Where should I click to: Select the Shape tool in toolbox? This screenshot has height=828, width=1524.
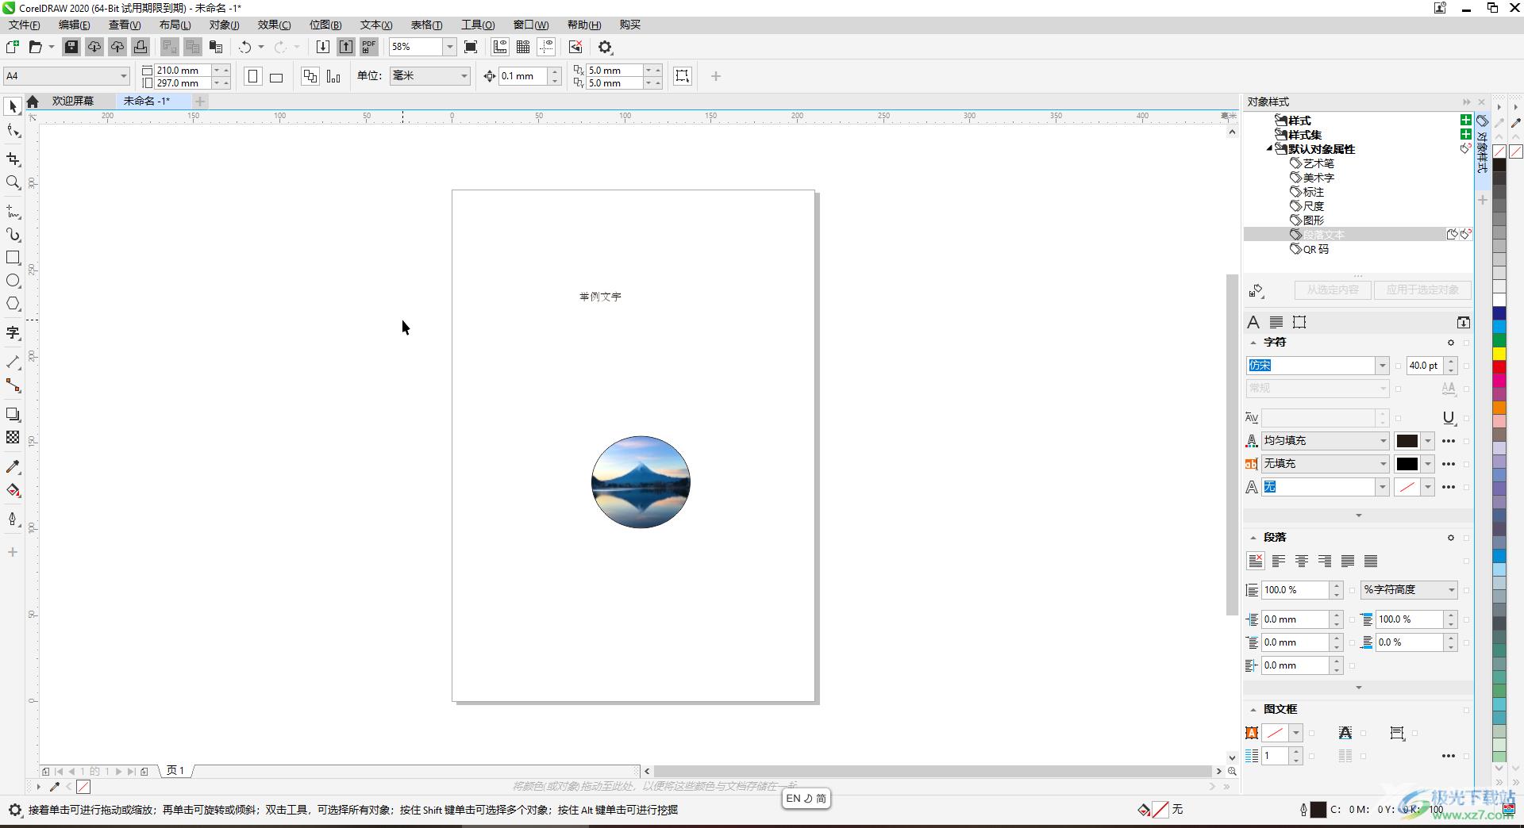pyautogui.click(x=13, y=132)
